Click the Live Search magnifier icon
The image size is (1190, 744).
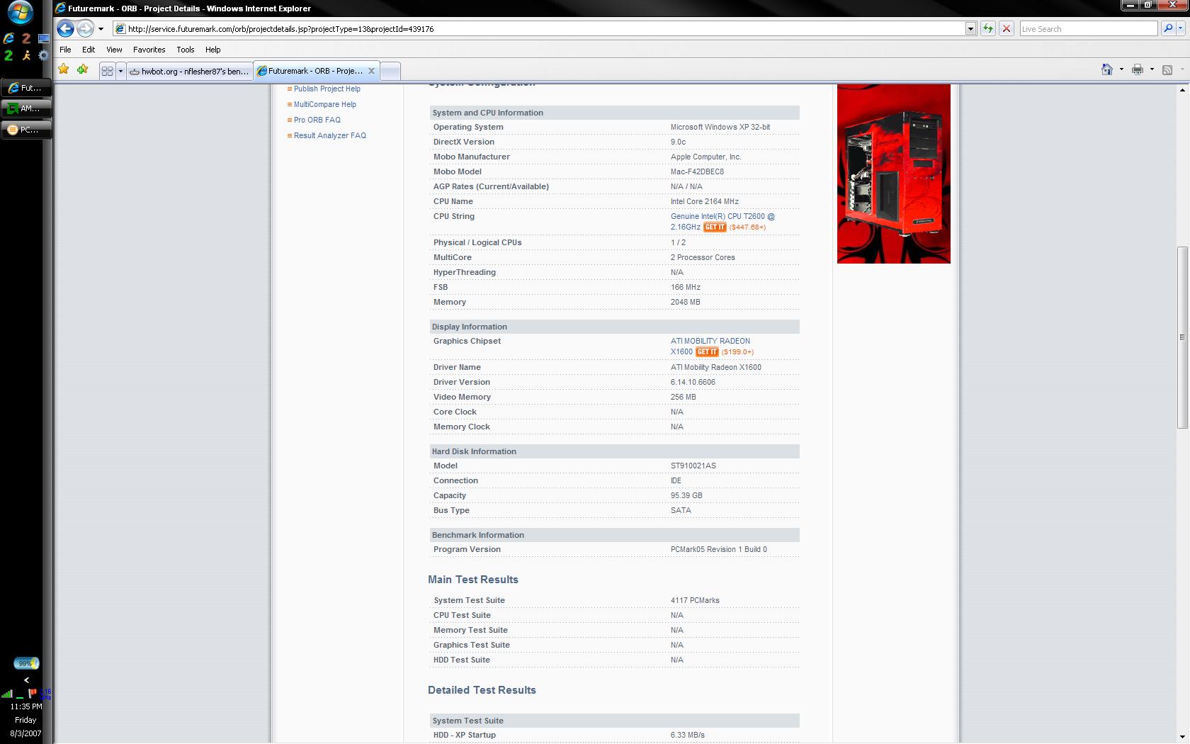click(x=1168, y=28)
